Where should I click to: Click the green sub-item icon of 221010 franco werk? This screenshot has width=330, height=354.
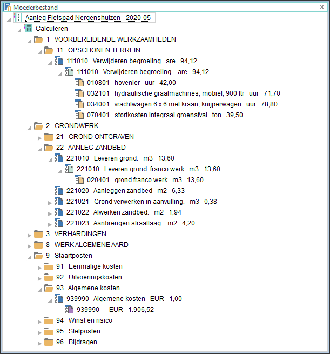click(69, 169)
